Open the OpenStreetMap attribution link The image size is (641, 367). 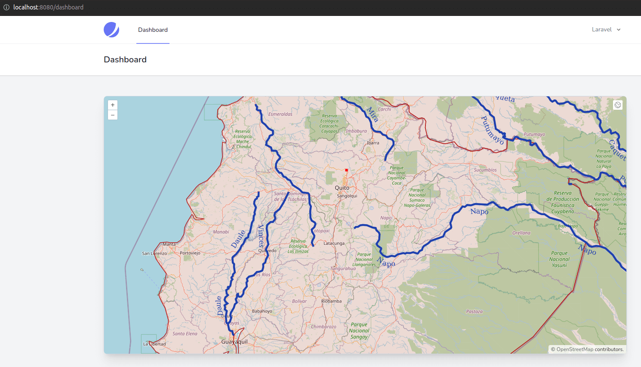(575, 349)
